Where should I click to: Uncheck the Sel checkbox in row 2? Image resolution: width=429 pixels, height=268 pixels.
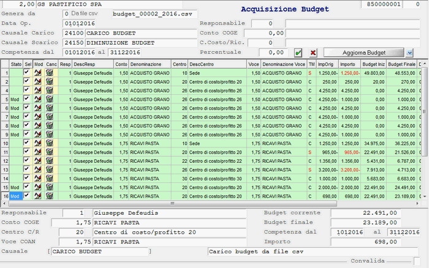point(26,81)
